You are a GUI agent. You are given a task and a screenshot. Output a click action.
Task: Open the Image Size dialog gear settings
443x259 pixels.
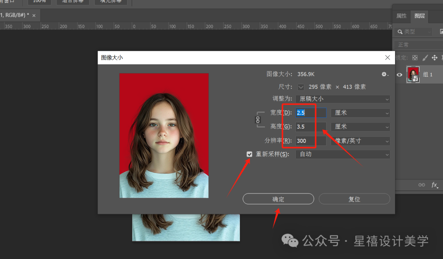(x=385, y=74)
